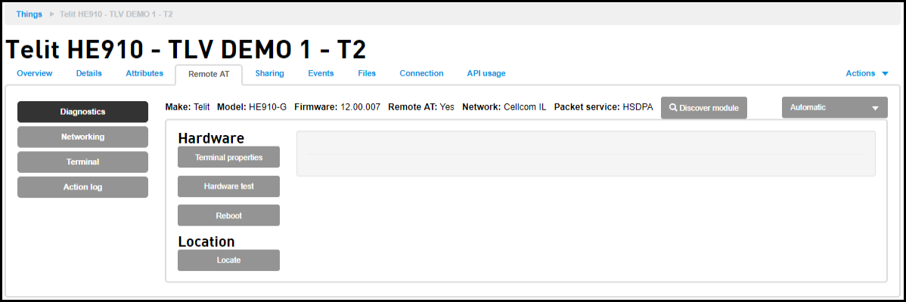The height and width of the screenshot is (302, 906).
Task: Switch to the Sharing tab
Action: (x=269, y=73)
